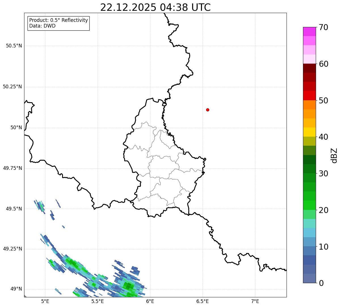341x307 pixels.
Task: Click the pale pink colorbar segment above 60
Action: (x=309, y=59)
